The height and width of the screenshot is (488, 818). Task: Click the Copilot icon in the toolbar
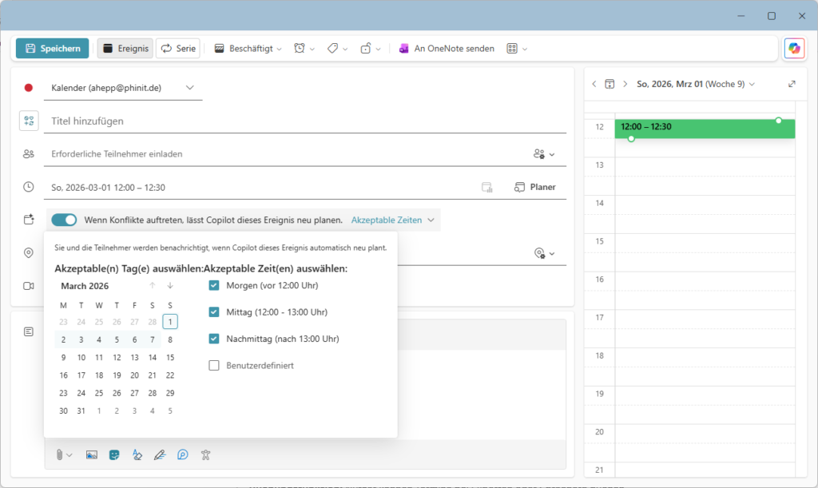click(x=794, y=49)
